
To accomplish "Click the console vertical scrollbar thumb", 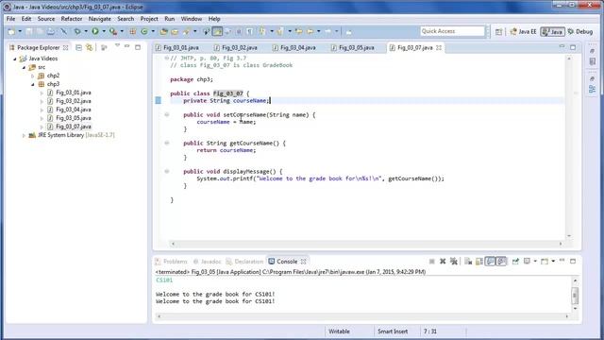I will 575,296.
